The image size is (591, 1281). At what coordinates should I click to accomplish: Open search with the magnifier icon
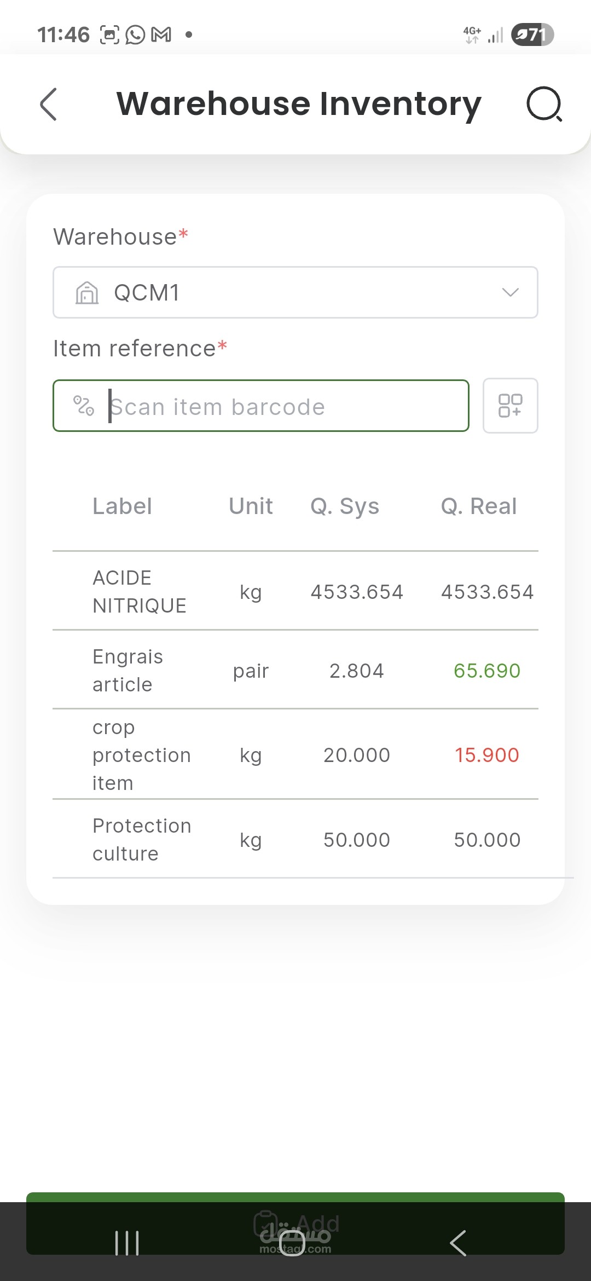544,104
